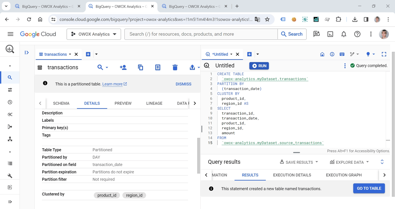The width and height of the screenshot is (395, 209).
Task: Expand the left navigation at bottom
Action: pos(10,202)
